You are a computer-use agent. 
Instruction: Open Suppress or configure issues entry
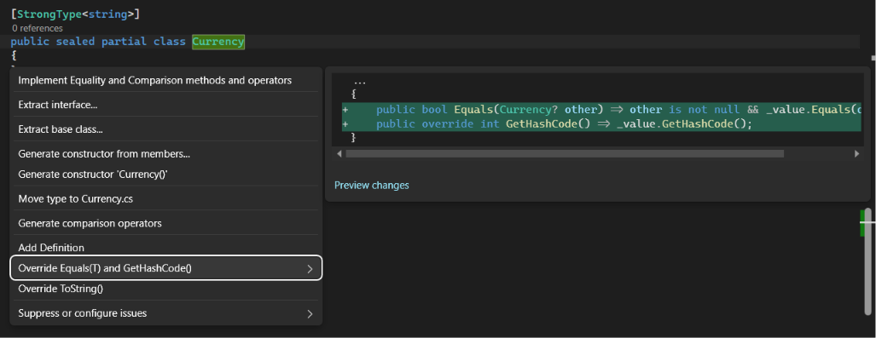tap(166, 313)
